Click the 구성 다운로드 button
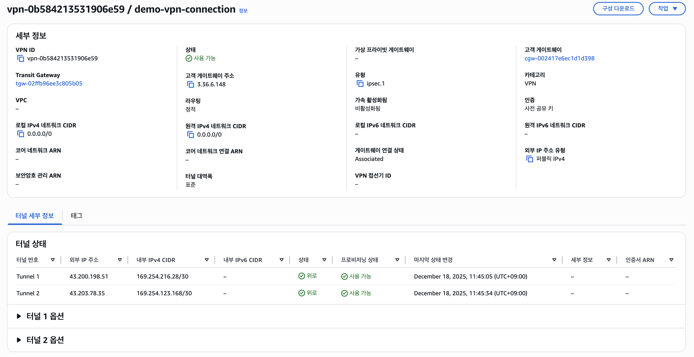 (x=618, y=9)
